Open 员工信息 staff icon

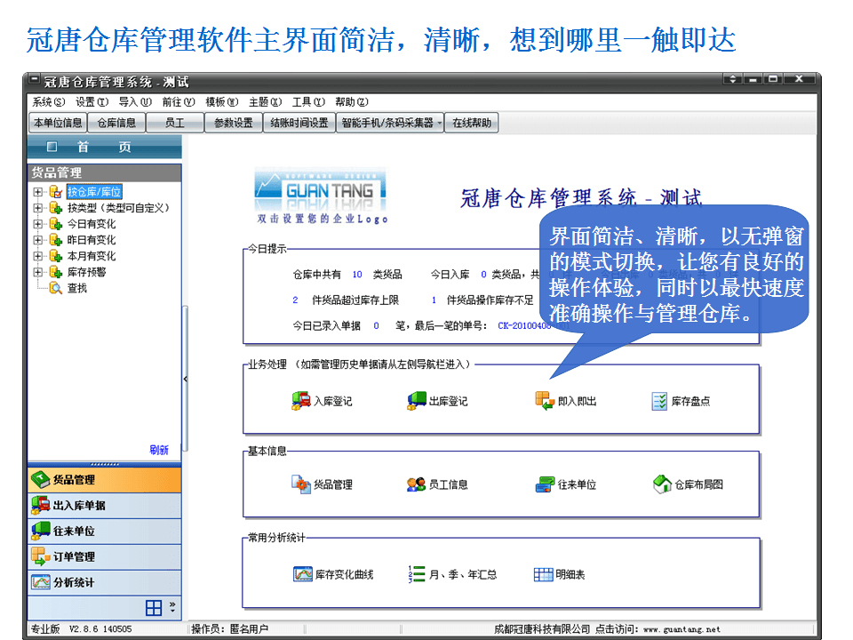tap(416, 484)
